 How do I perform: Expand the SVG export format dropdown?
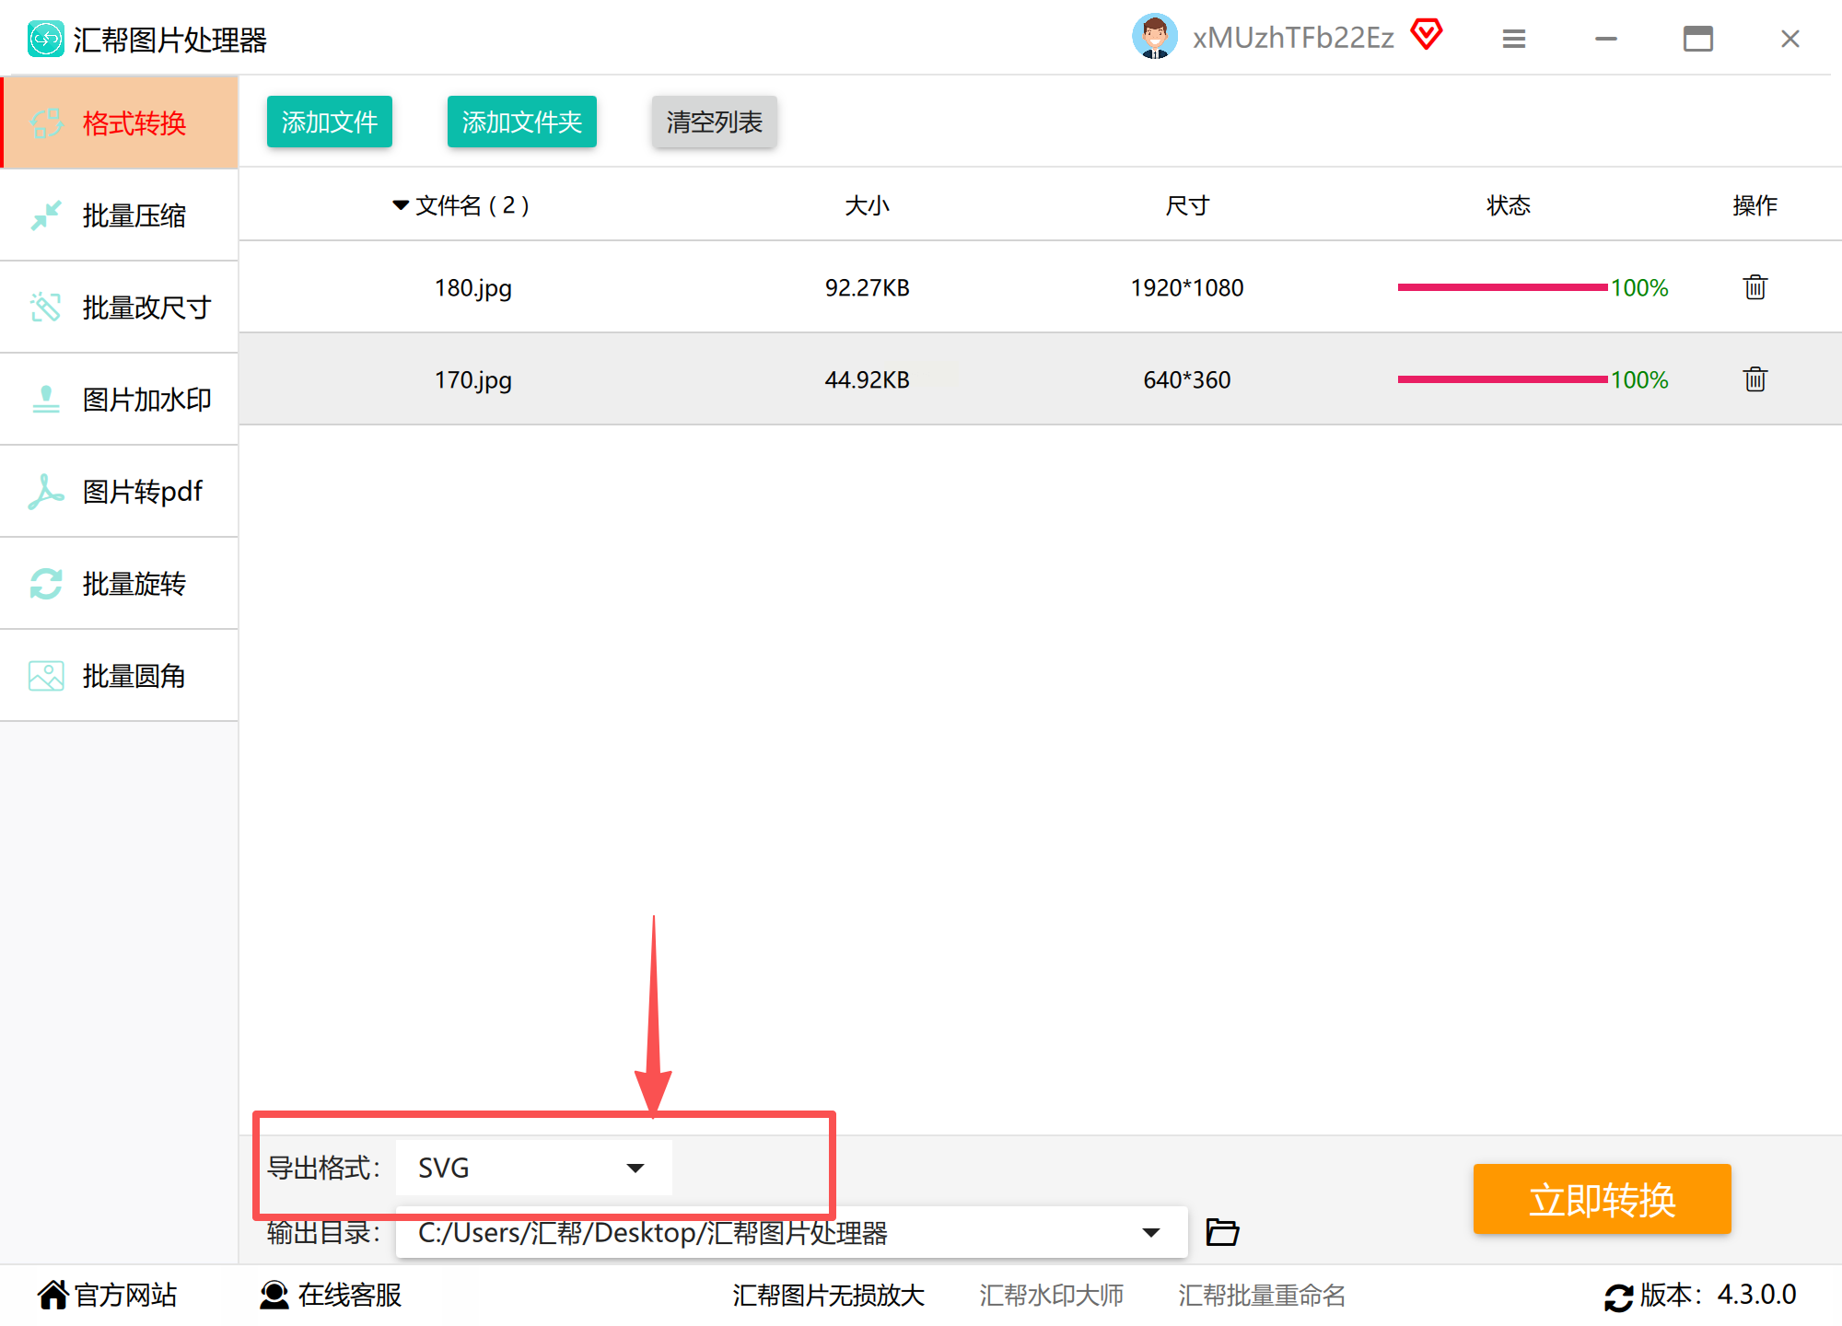[x=635, y=1168]
